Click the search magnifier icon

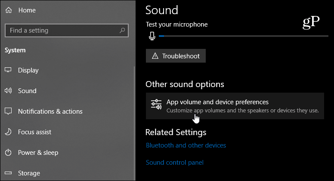122,30
